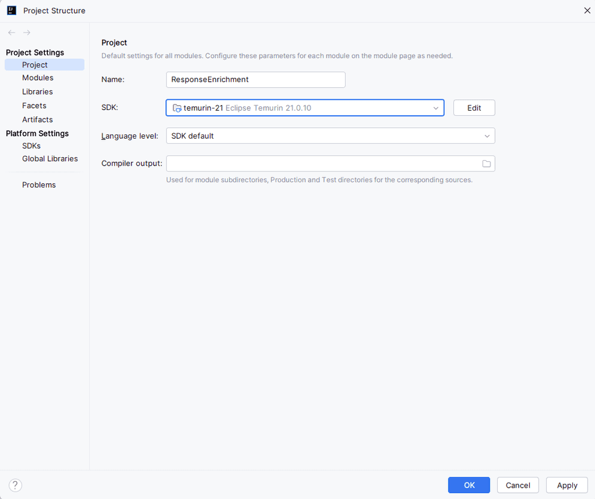Browse compiler output folder icon
Screen dimensions: 595x499
[x=487, y=164]
